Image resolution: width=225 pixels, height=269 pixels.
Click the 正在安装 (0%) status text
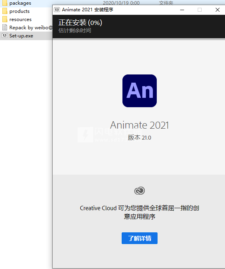(x=80, y=23)
